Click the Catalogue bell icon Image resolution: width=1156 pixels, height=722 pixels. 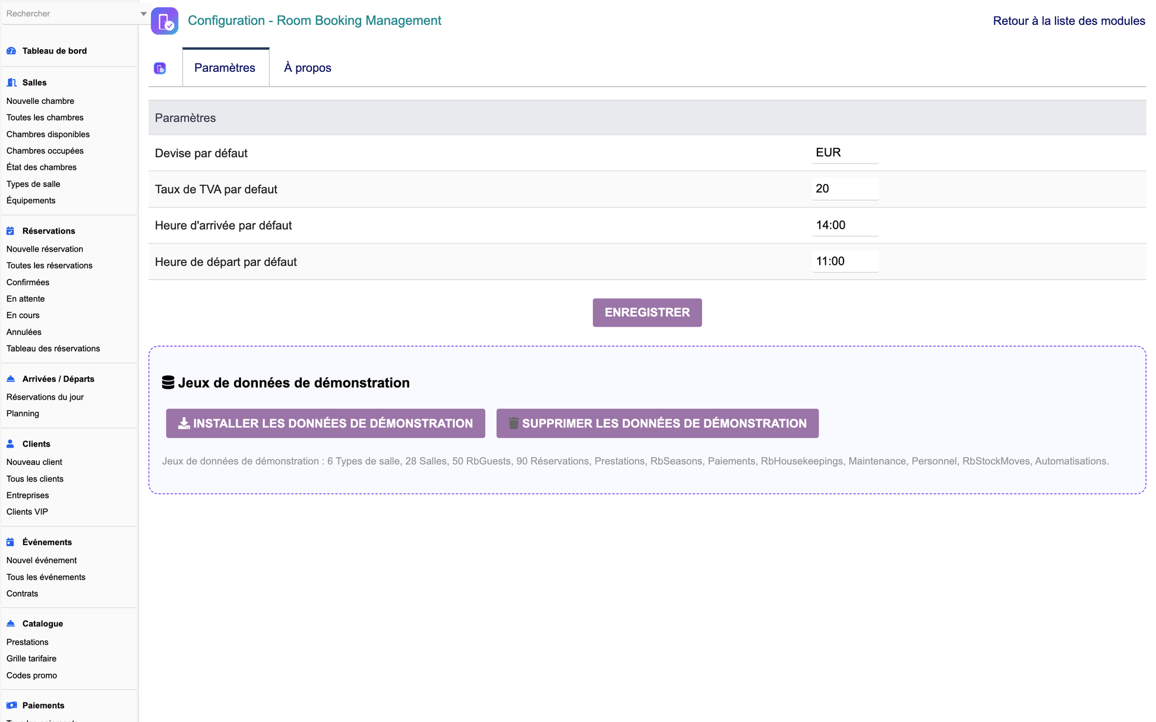(x=11, y=623)
